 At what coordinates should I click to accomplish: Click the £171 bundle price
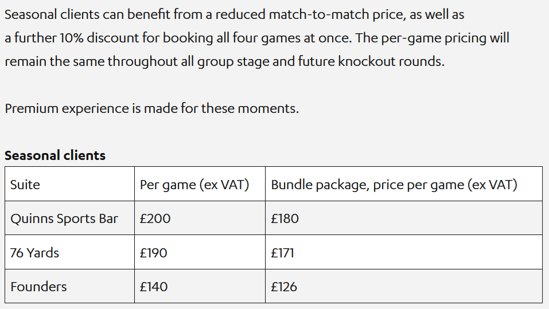pos(282,253)
